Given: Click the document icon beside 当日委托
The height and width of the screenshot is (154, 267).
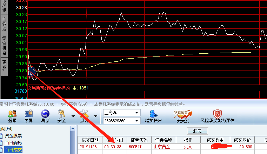Looking at the screenshot, I should (x=1, y=142).
